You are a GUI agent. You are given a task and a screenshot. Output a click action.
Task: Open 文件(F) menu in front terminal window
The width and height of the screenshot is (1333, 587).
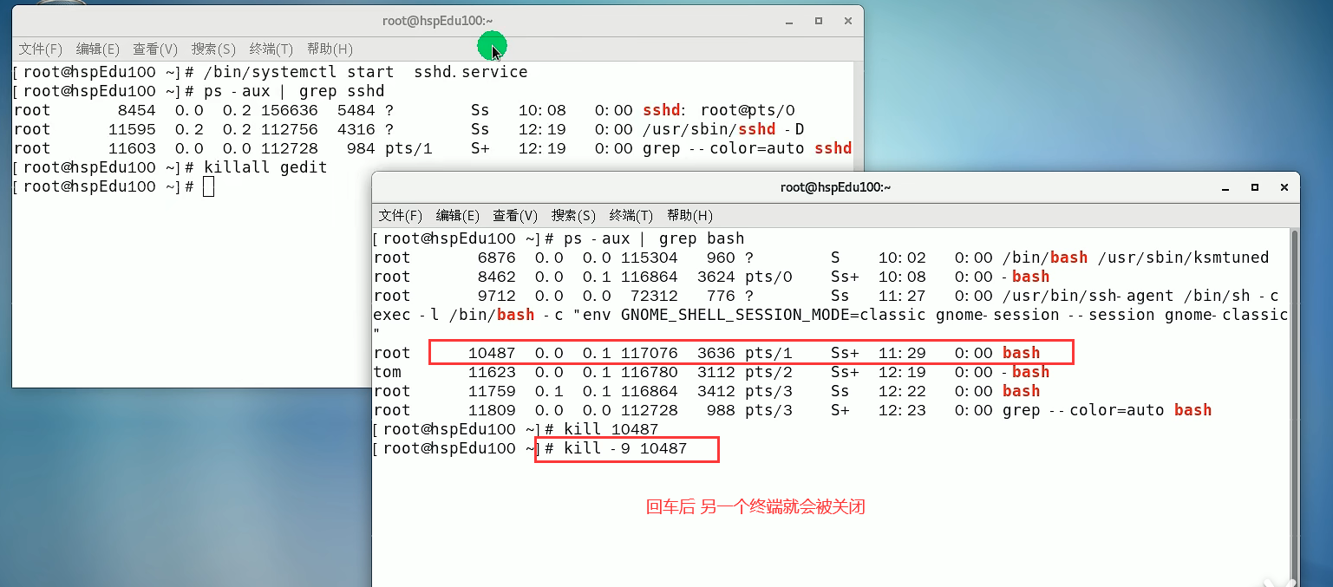[401, 216]
